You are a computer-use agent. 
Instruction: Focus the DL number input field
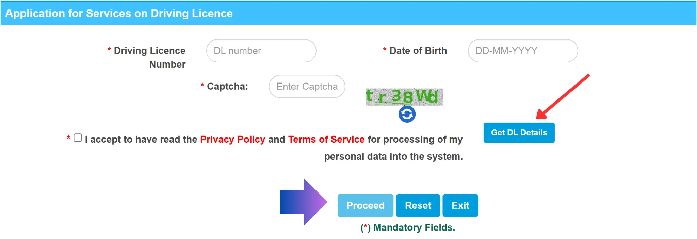(x=261, y=51)
